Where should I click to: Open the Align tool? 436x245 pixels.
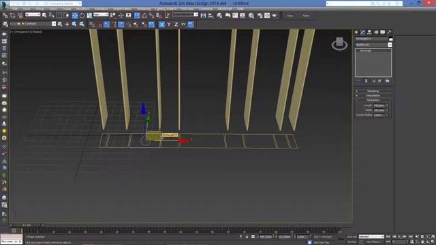click(x=211, y=16)
